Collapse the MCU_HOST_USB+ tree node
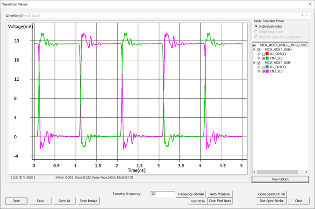The image size is (315, 209). tap(254, 50)
